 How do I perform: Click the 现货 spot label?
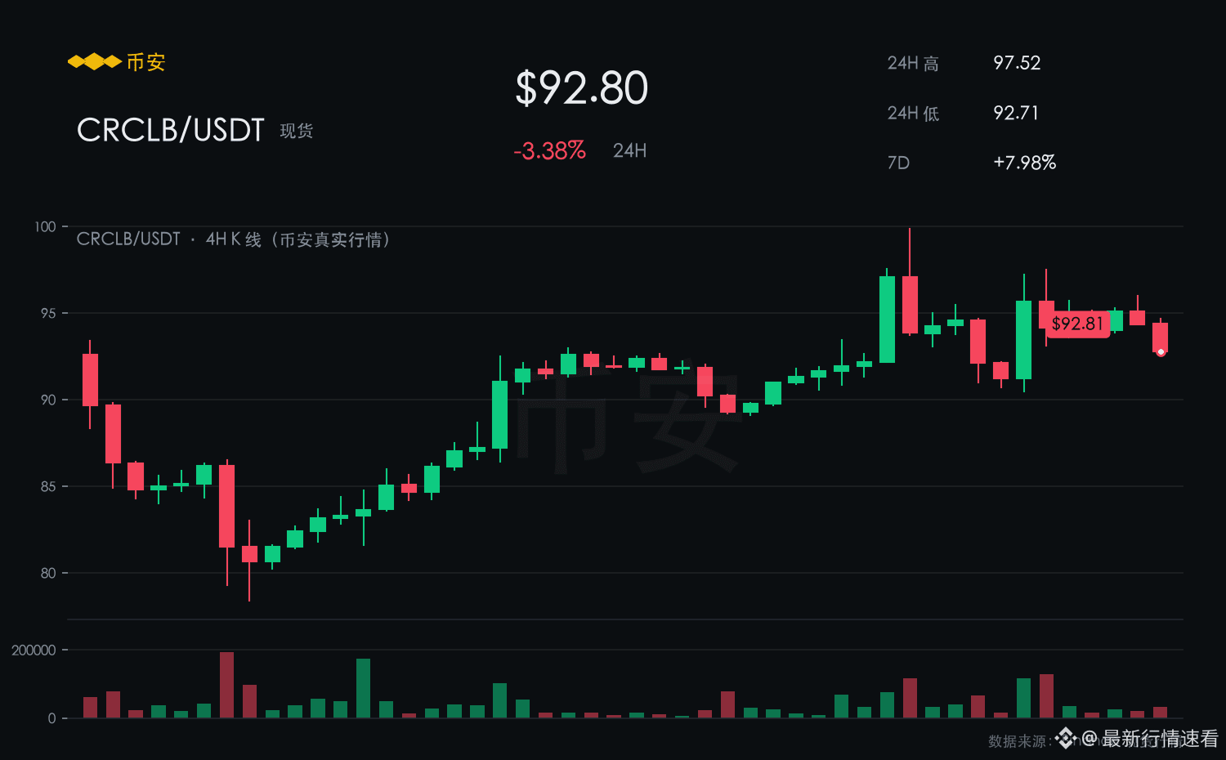click(297, 131)
